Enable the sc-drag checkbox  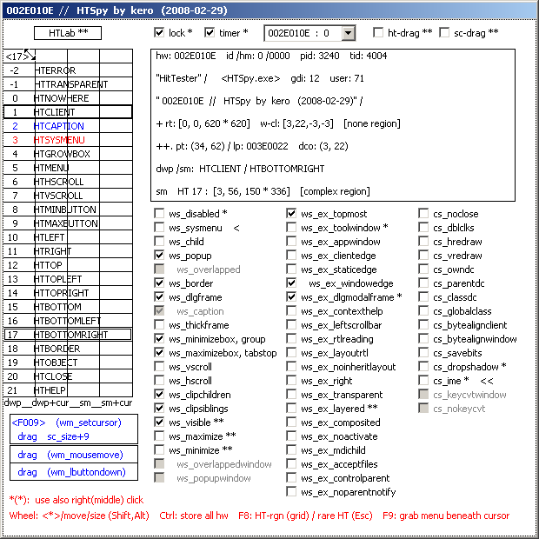pyautogui.click(x=445, y=33)
